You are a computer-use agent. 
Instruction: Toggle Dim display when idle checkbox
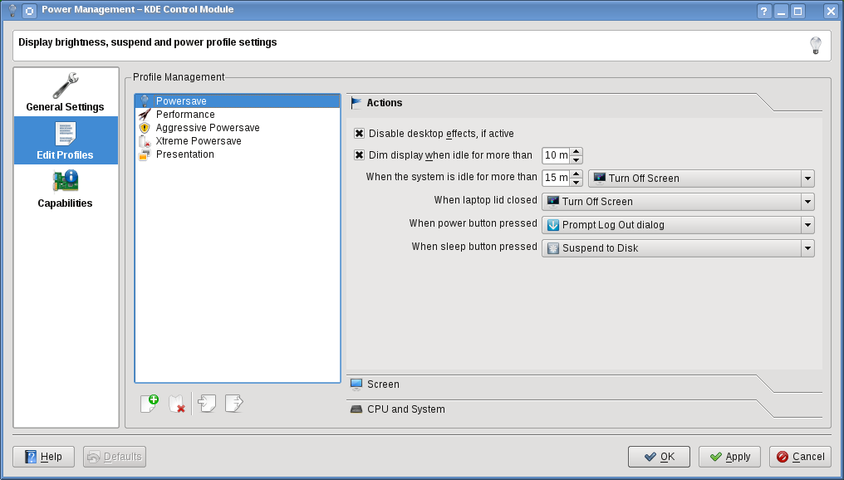359,155
